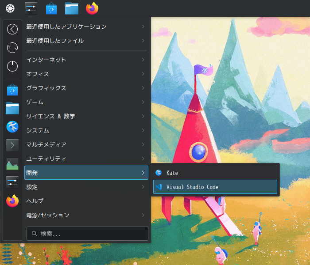Click the back arrow circle icon in the sidebar
The image size is (310, 265).
click(12, 29)
